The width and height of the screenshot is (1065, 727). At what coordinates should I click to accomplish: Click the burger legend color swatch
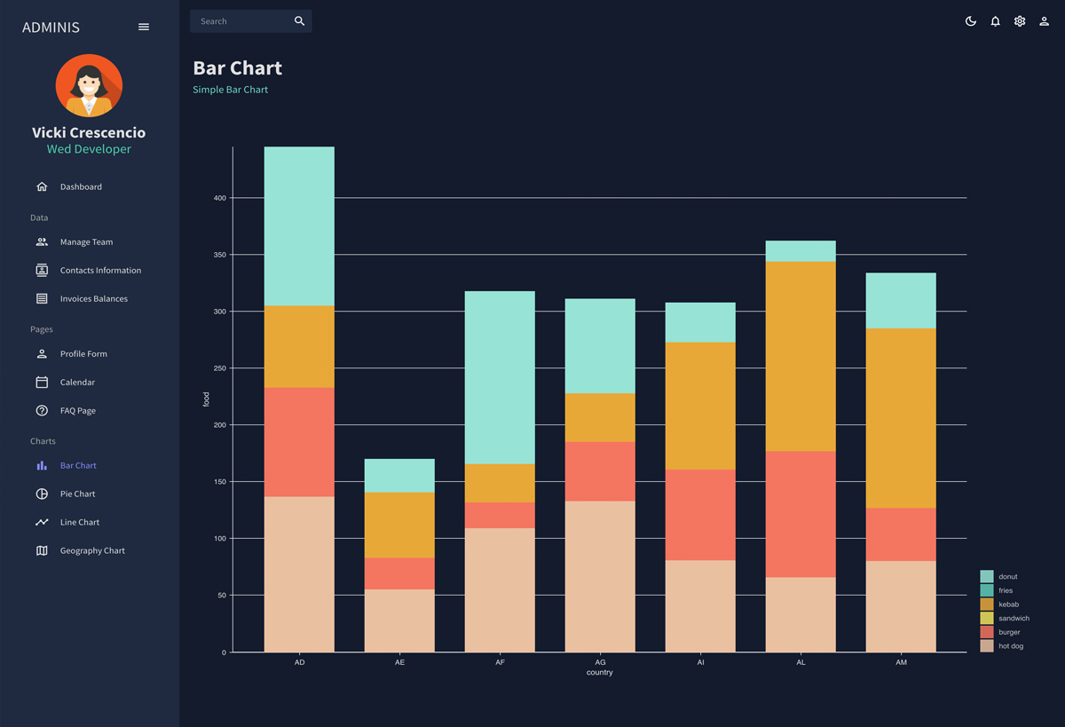[x=986, y=632]
